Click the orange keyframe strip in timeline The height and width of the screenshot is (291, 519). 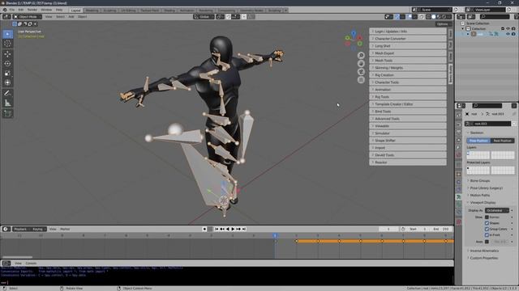(374, 241)
